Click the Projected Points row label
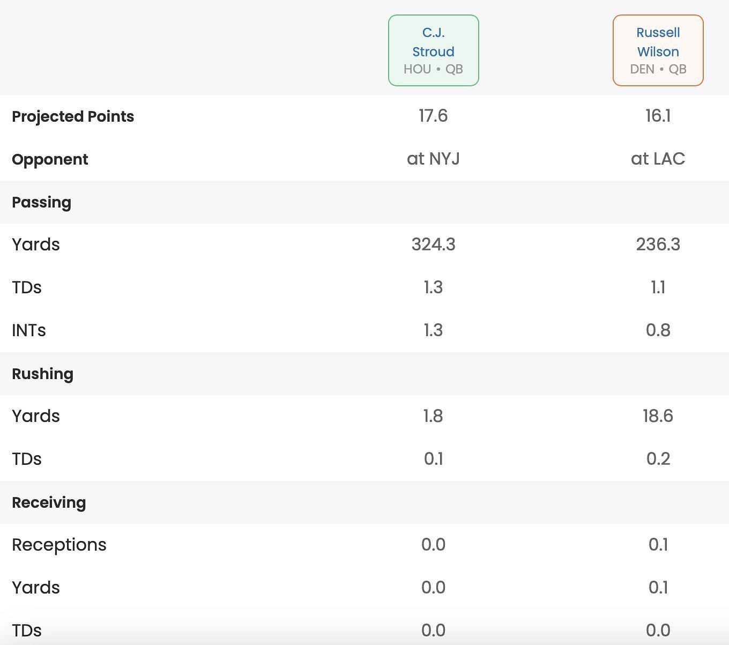 (73, 116)
